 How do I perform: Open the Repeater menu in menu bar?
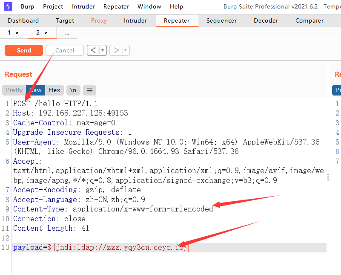click(116, 6)
